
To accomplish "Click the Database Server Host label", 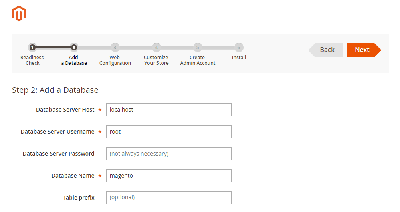I will (x=65, y=110).
